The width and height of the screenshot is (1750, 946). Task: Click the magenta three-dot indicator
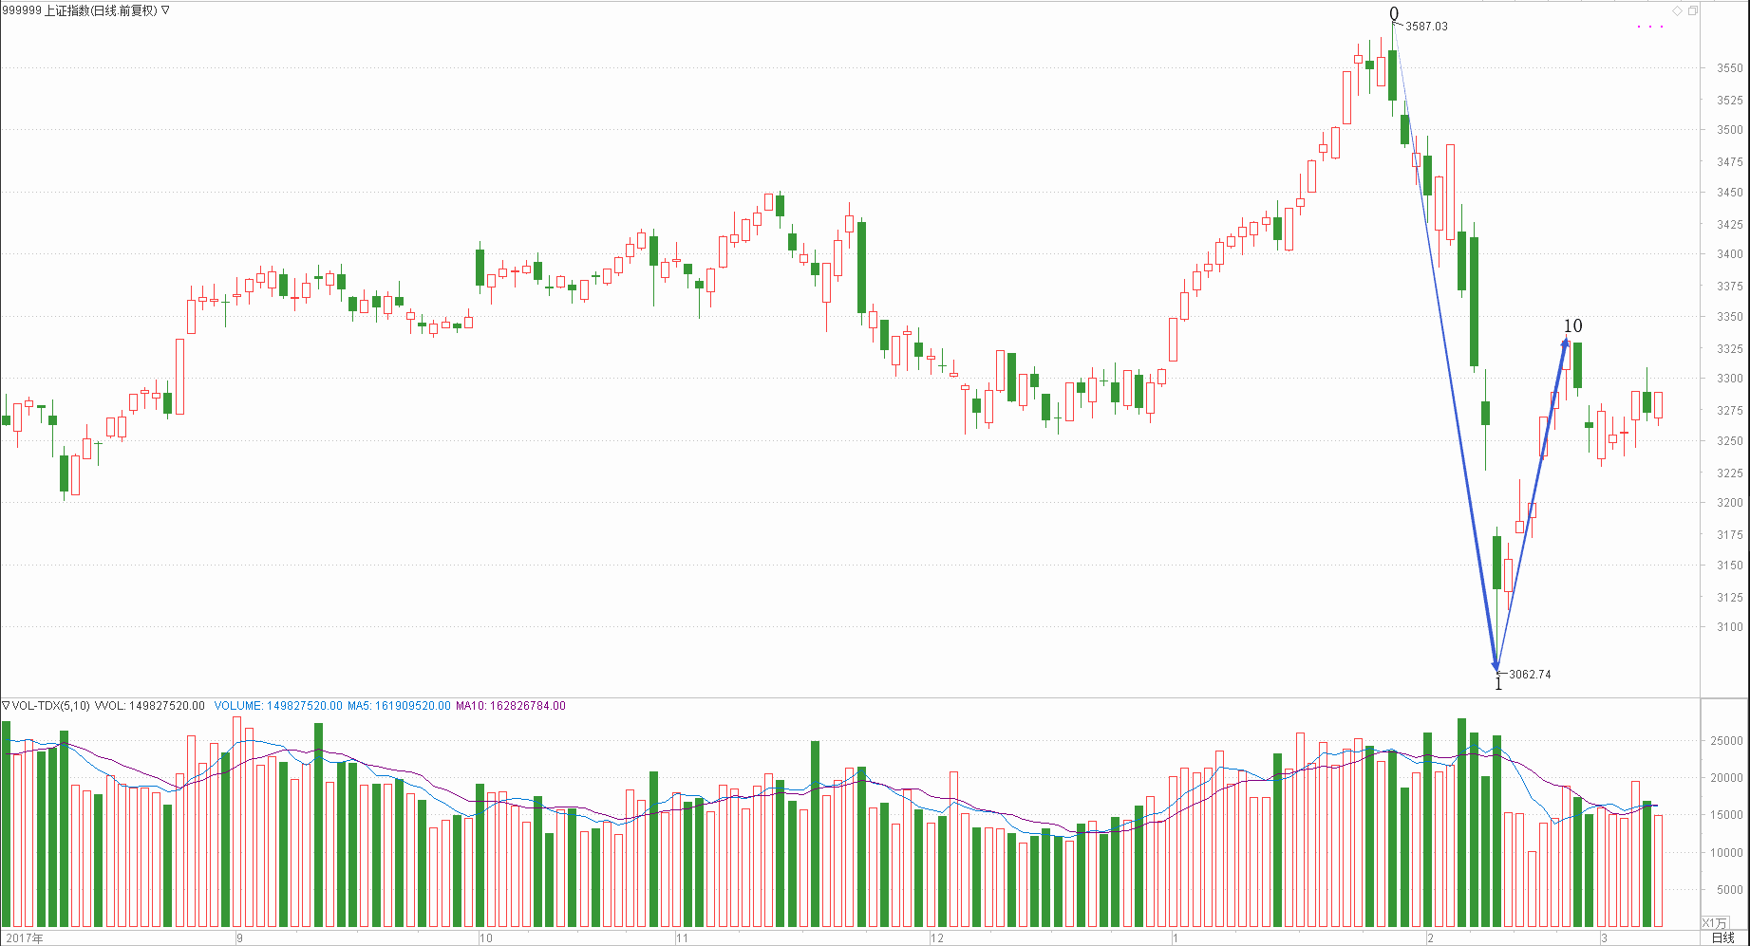[x=1650, y=27]
